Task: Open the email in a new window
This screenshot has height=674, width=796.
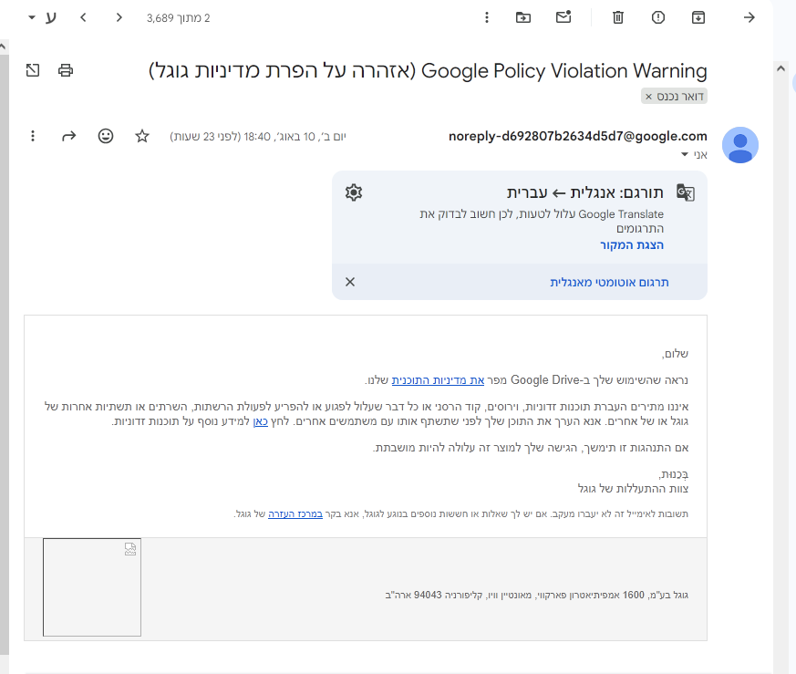Action: click(x=33, y=70)
